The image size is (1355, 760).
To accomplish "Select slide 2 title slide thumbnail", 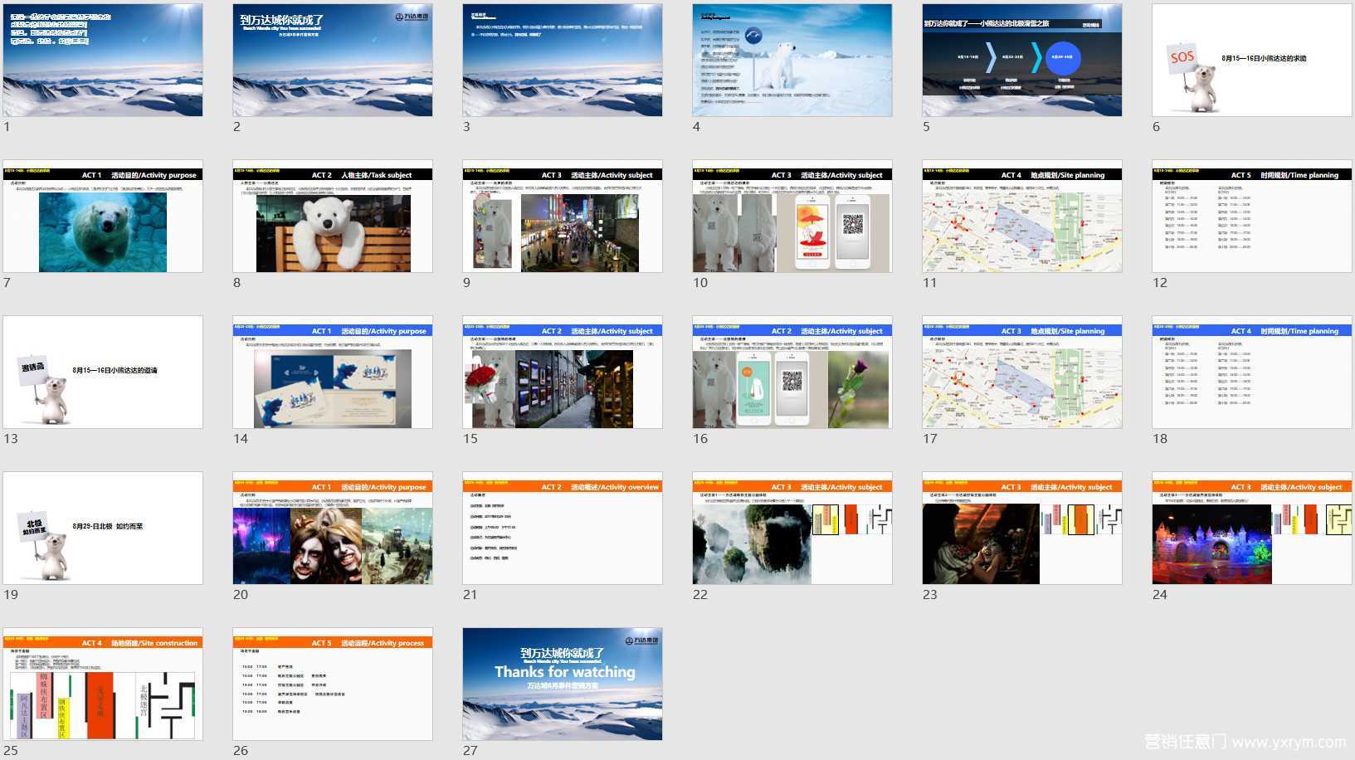I will coord(333,60).
